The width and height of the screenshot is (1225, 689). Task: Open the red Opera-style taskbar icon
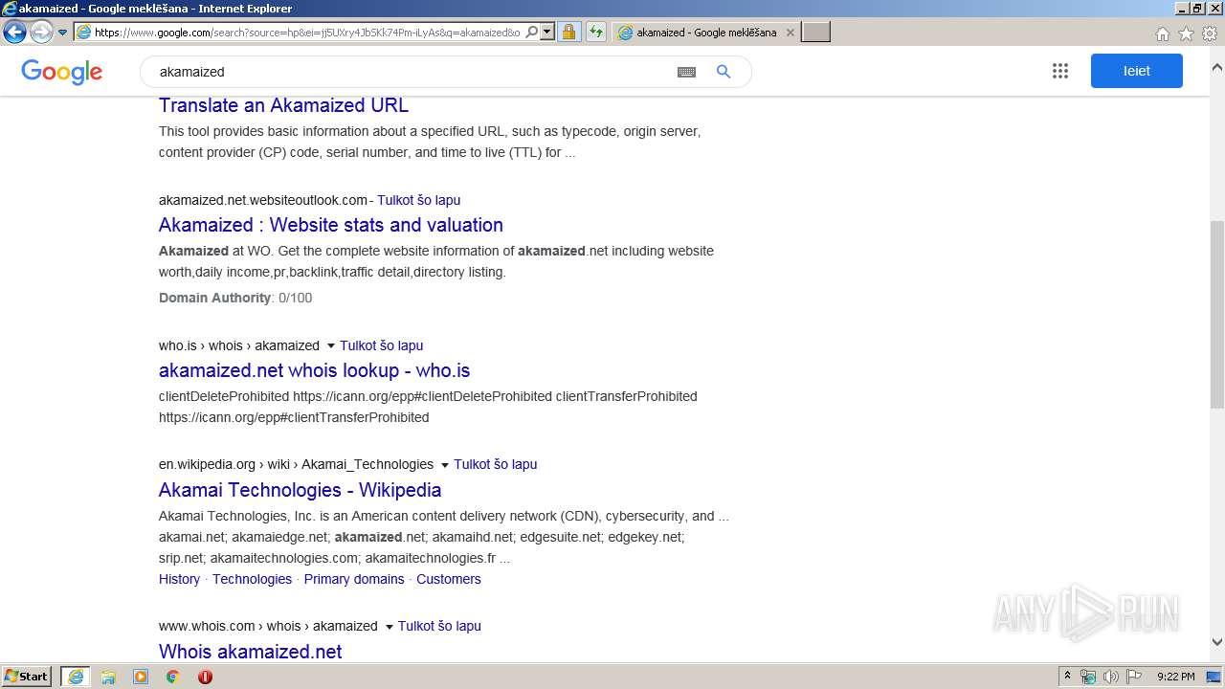205,677
